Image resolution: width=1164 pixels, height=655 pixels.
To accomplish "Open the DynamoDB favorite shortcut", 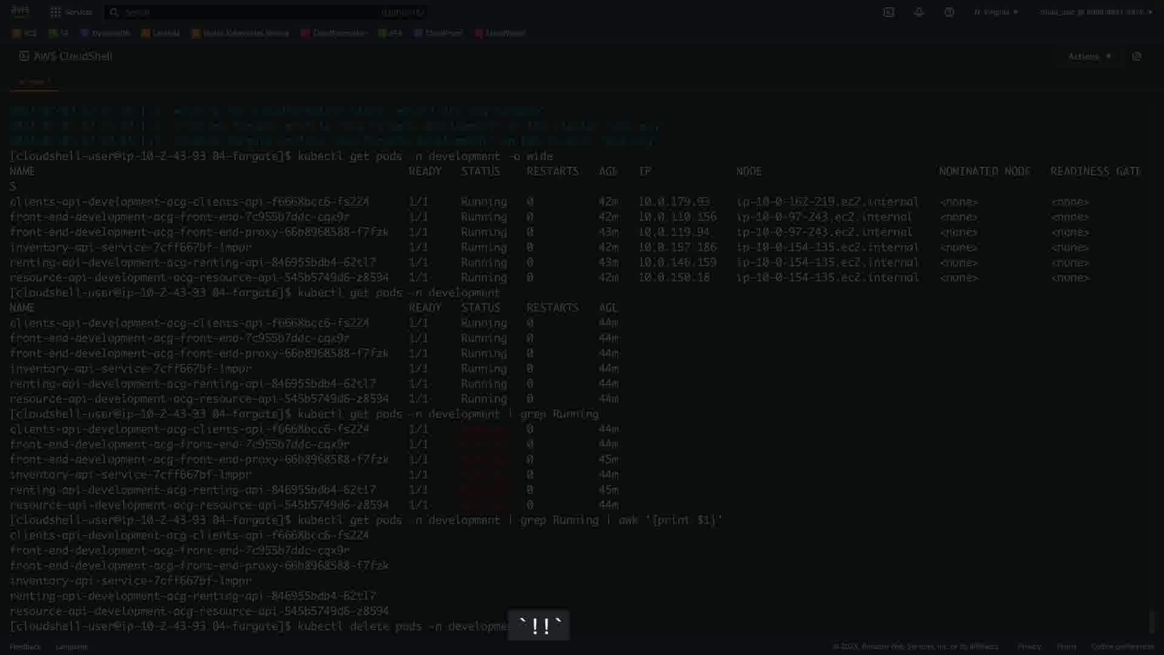I will pos(105,33).
